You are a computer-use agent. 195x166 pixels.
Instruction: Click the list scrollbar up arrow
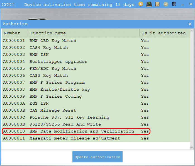(192, 30)
